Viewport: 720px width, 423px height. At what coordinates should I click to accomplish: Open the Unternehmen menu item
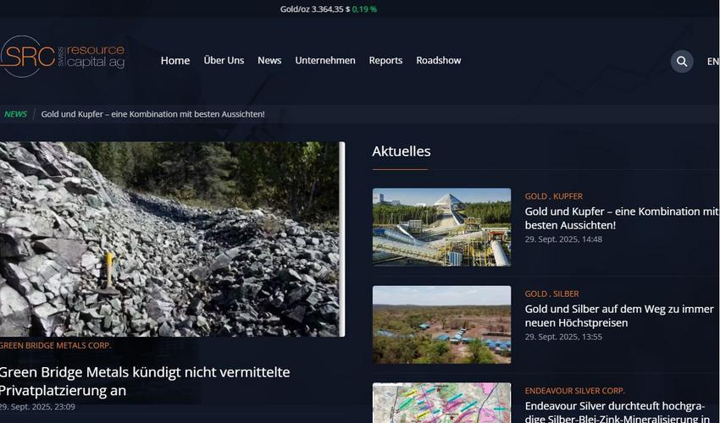click(325, 61)
